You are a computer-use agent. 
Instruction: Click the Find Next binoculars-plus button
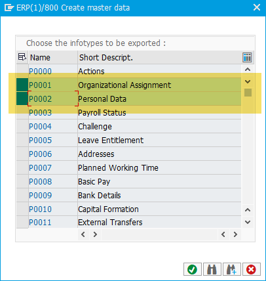click(231, 269)
